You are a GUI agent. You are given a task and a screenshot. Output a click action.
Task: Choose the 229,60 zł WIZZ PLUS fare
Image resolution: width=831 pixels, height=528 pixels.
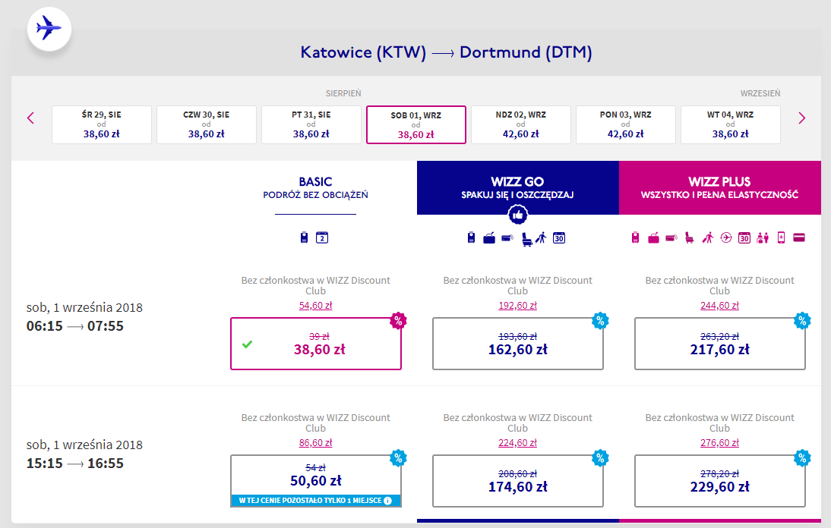(719, 481)
